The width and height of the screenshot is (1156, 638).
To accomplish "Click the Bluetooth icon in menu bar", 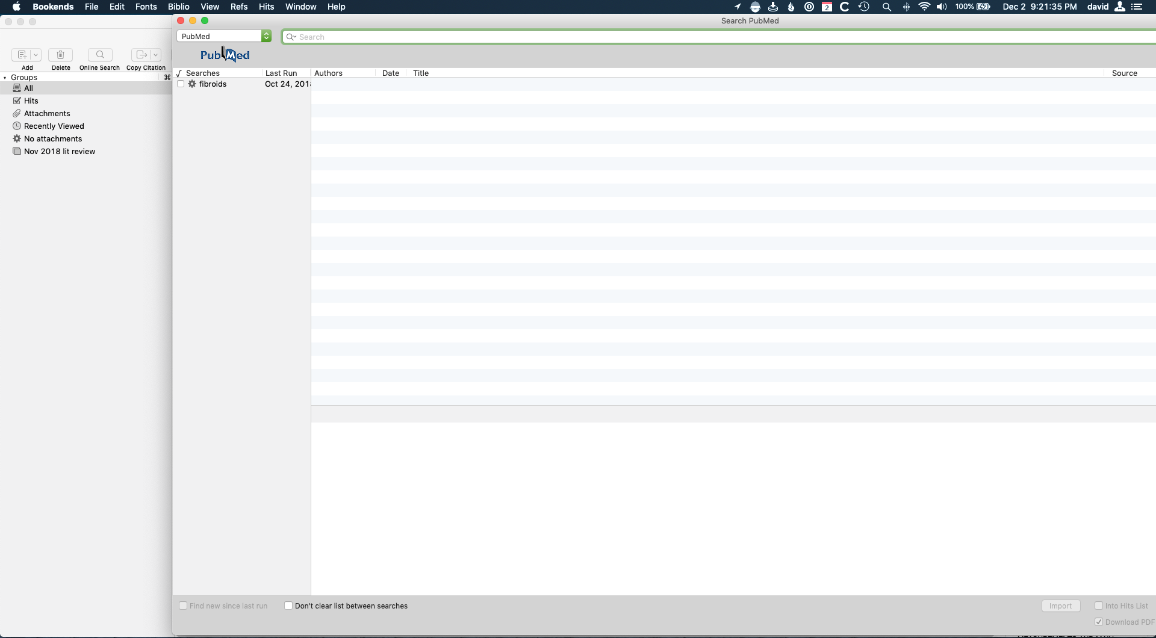I will tap(906, 7).
